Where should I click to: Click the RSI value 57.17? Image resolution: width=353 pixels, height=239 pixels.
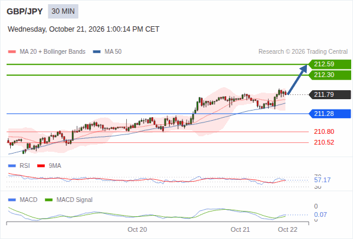322,180
